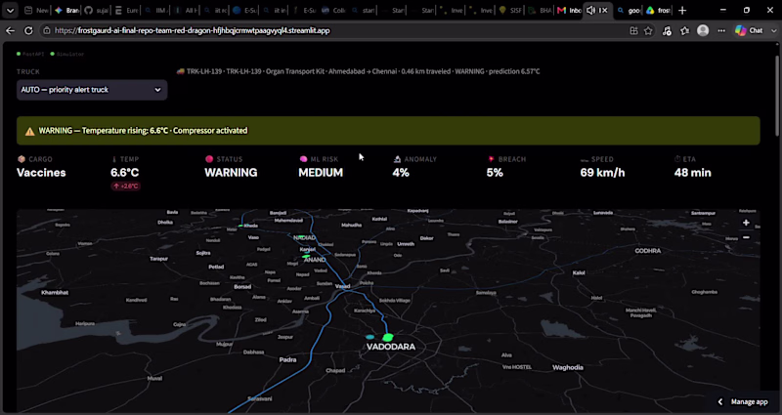Image resolution: width=782 pixels, height=415 pixels.
Task: Click the 4% anomaly value
Action: click(401, 173)
